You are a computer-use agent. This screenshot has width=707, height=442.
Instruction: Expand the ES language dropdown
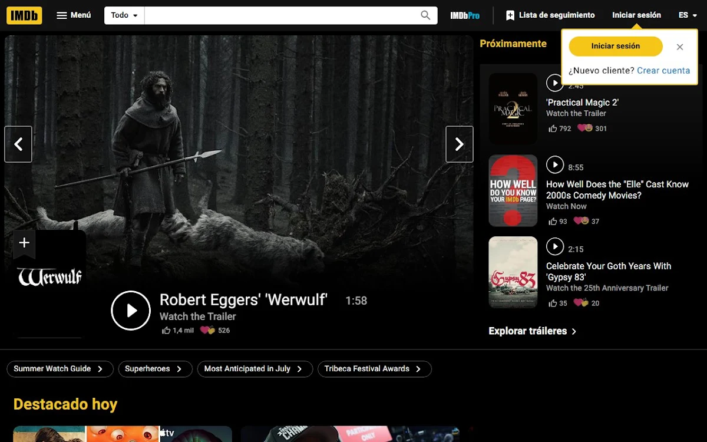(688, 15)
